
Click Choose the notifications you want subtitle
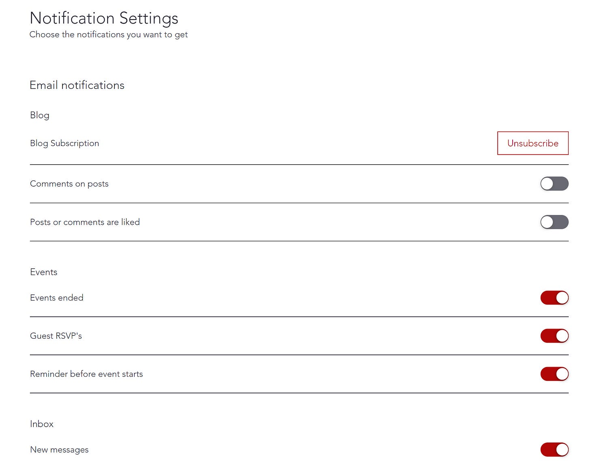coord(108,34)
